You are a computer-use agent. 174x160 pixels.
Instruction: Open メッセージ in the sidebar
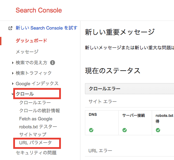27,52
